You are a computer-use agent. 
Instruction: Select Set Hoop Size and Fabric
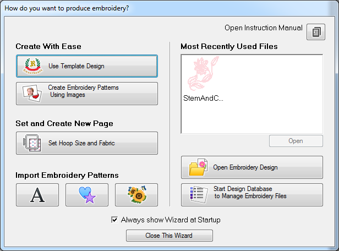click(87, 143)
